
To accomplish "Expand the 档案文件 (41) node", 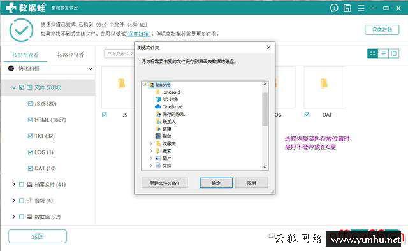I will pos(13,184).
